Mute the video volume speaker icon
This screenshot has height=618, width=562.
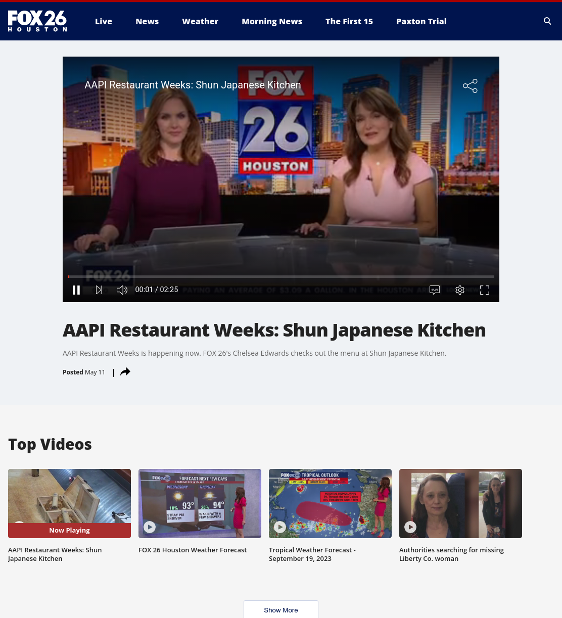(x=122, y=290)
